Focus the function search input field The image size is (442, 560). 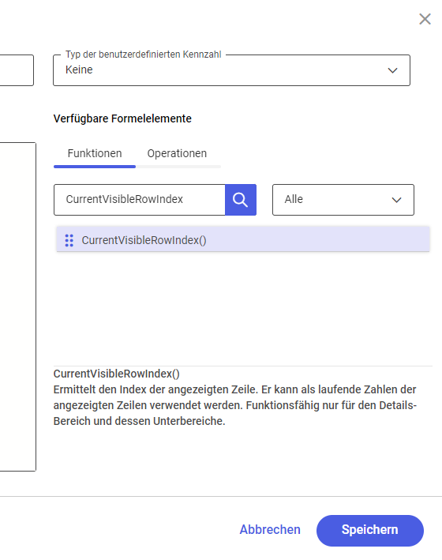tap(140, 200)
